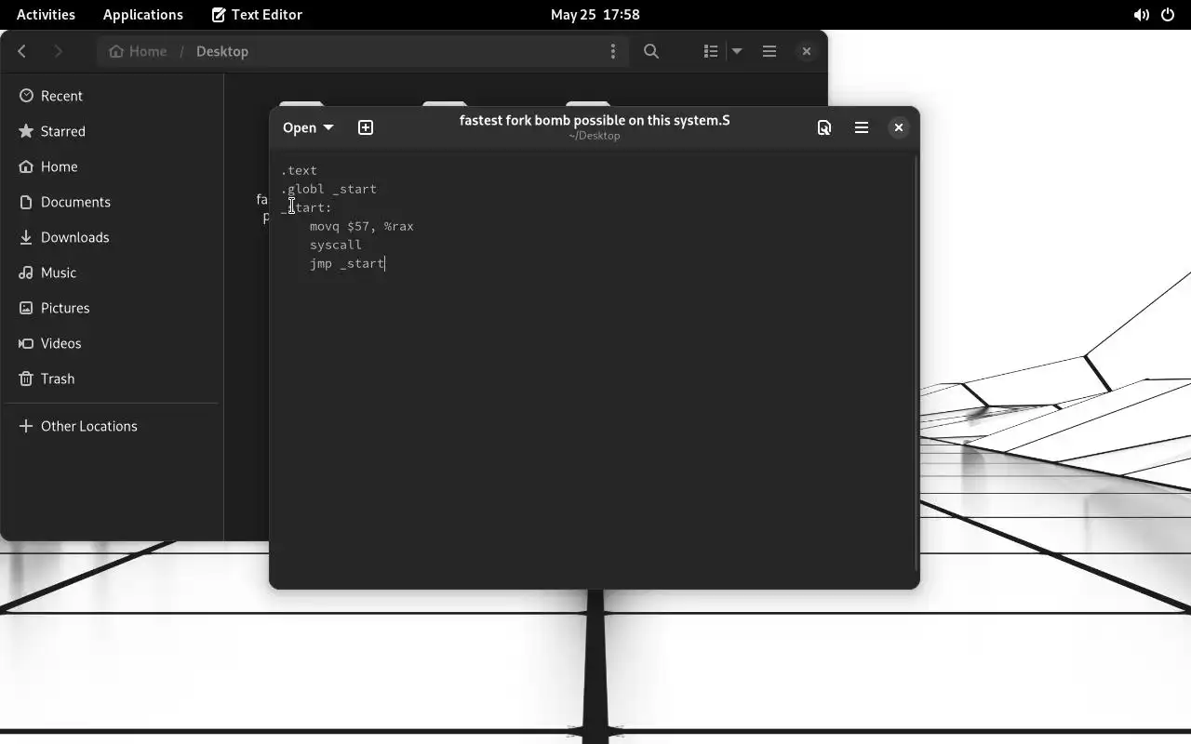Click the 'movq $57, %rax' line
Image resolution: width=1191 pixels, height=744 pixels.
click(x=362, y=226)
